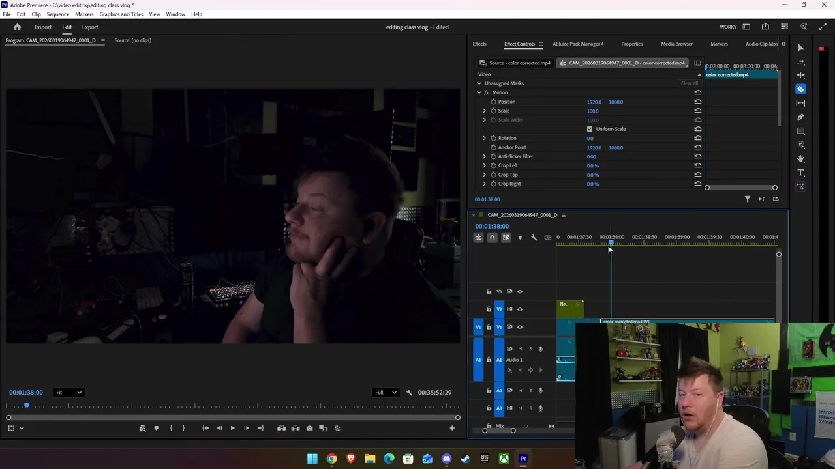
Task: Open the Sequence menu
Action: (58, 14)
